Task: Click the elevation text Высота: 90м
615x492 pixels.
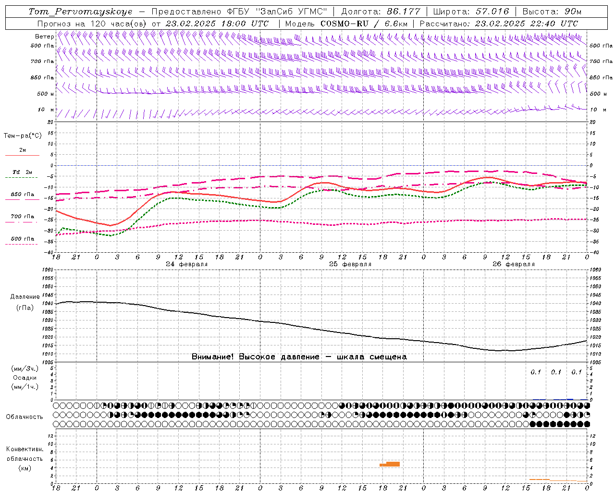Action: point(552,12)
